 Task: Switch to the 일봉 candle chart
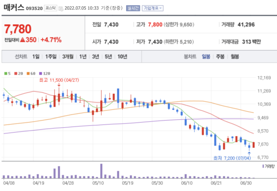pyautogui.click(x=206, y=56)
